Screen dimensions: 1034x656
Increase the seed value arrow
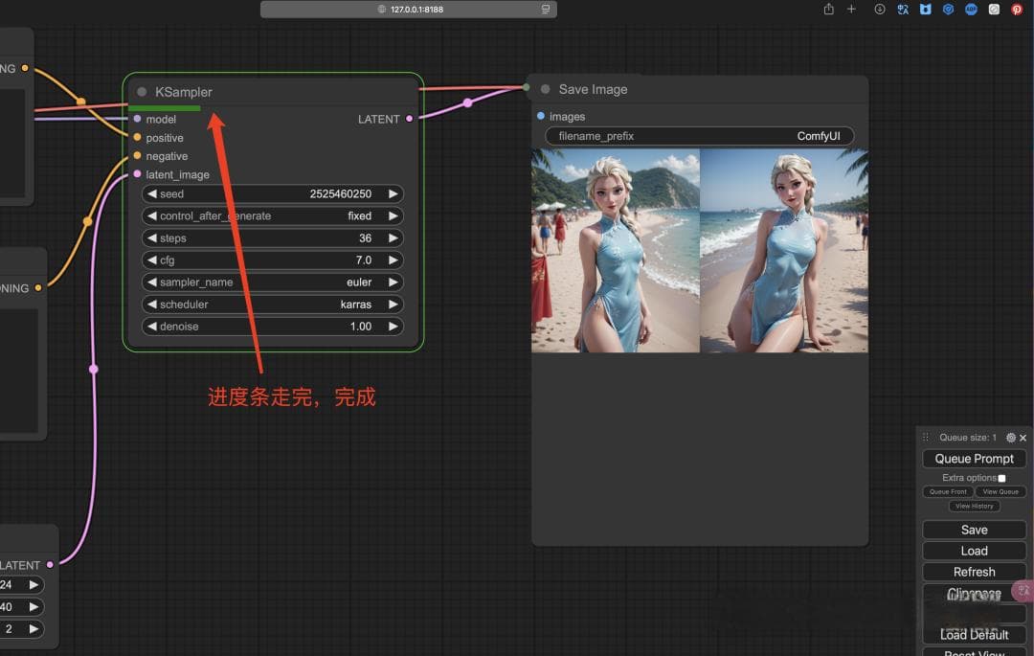393,193
